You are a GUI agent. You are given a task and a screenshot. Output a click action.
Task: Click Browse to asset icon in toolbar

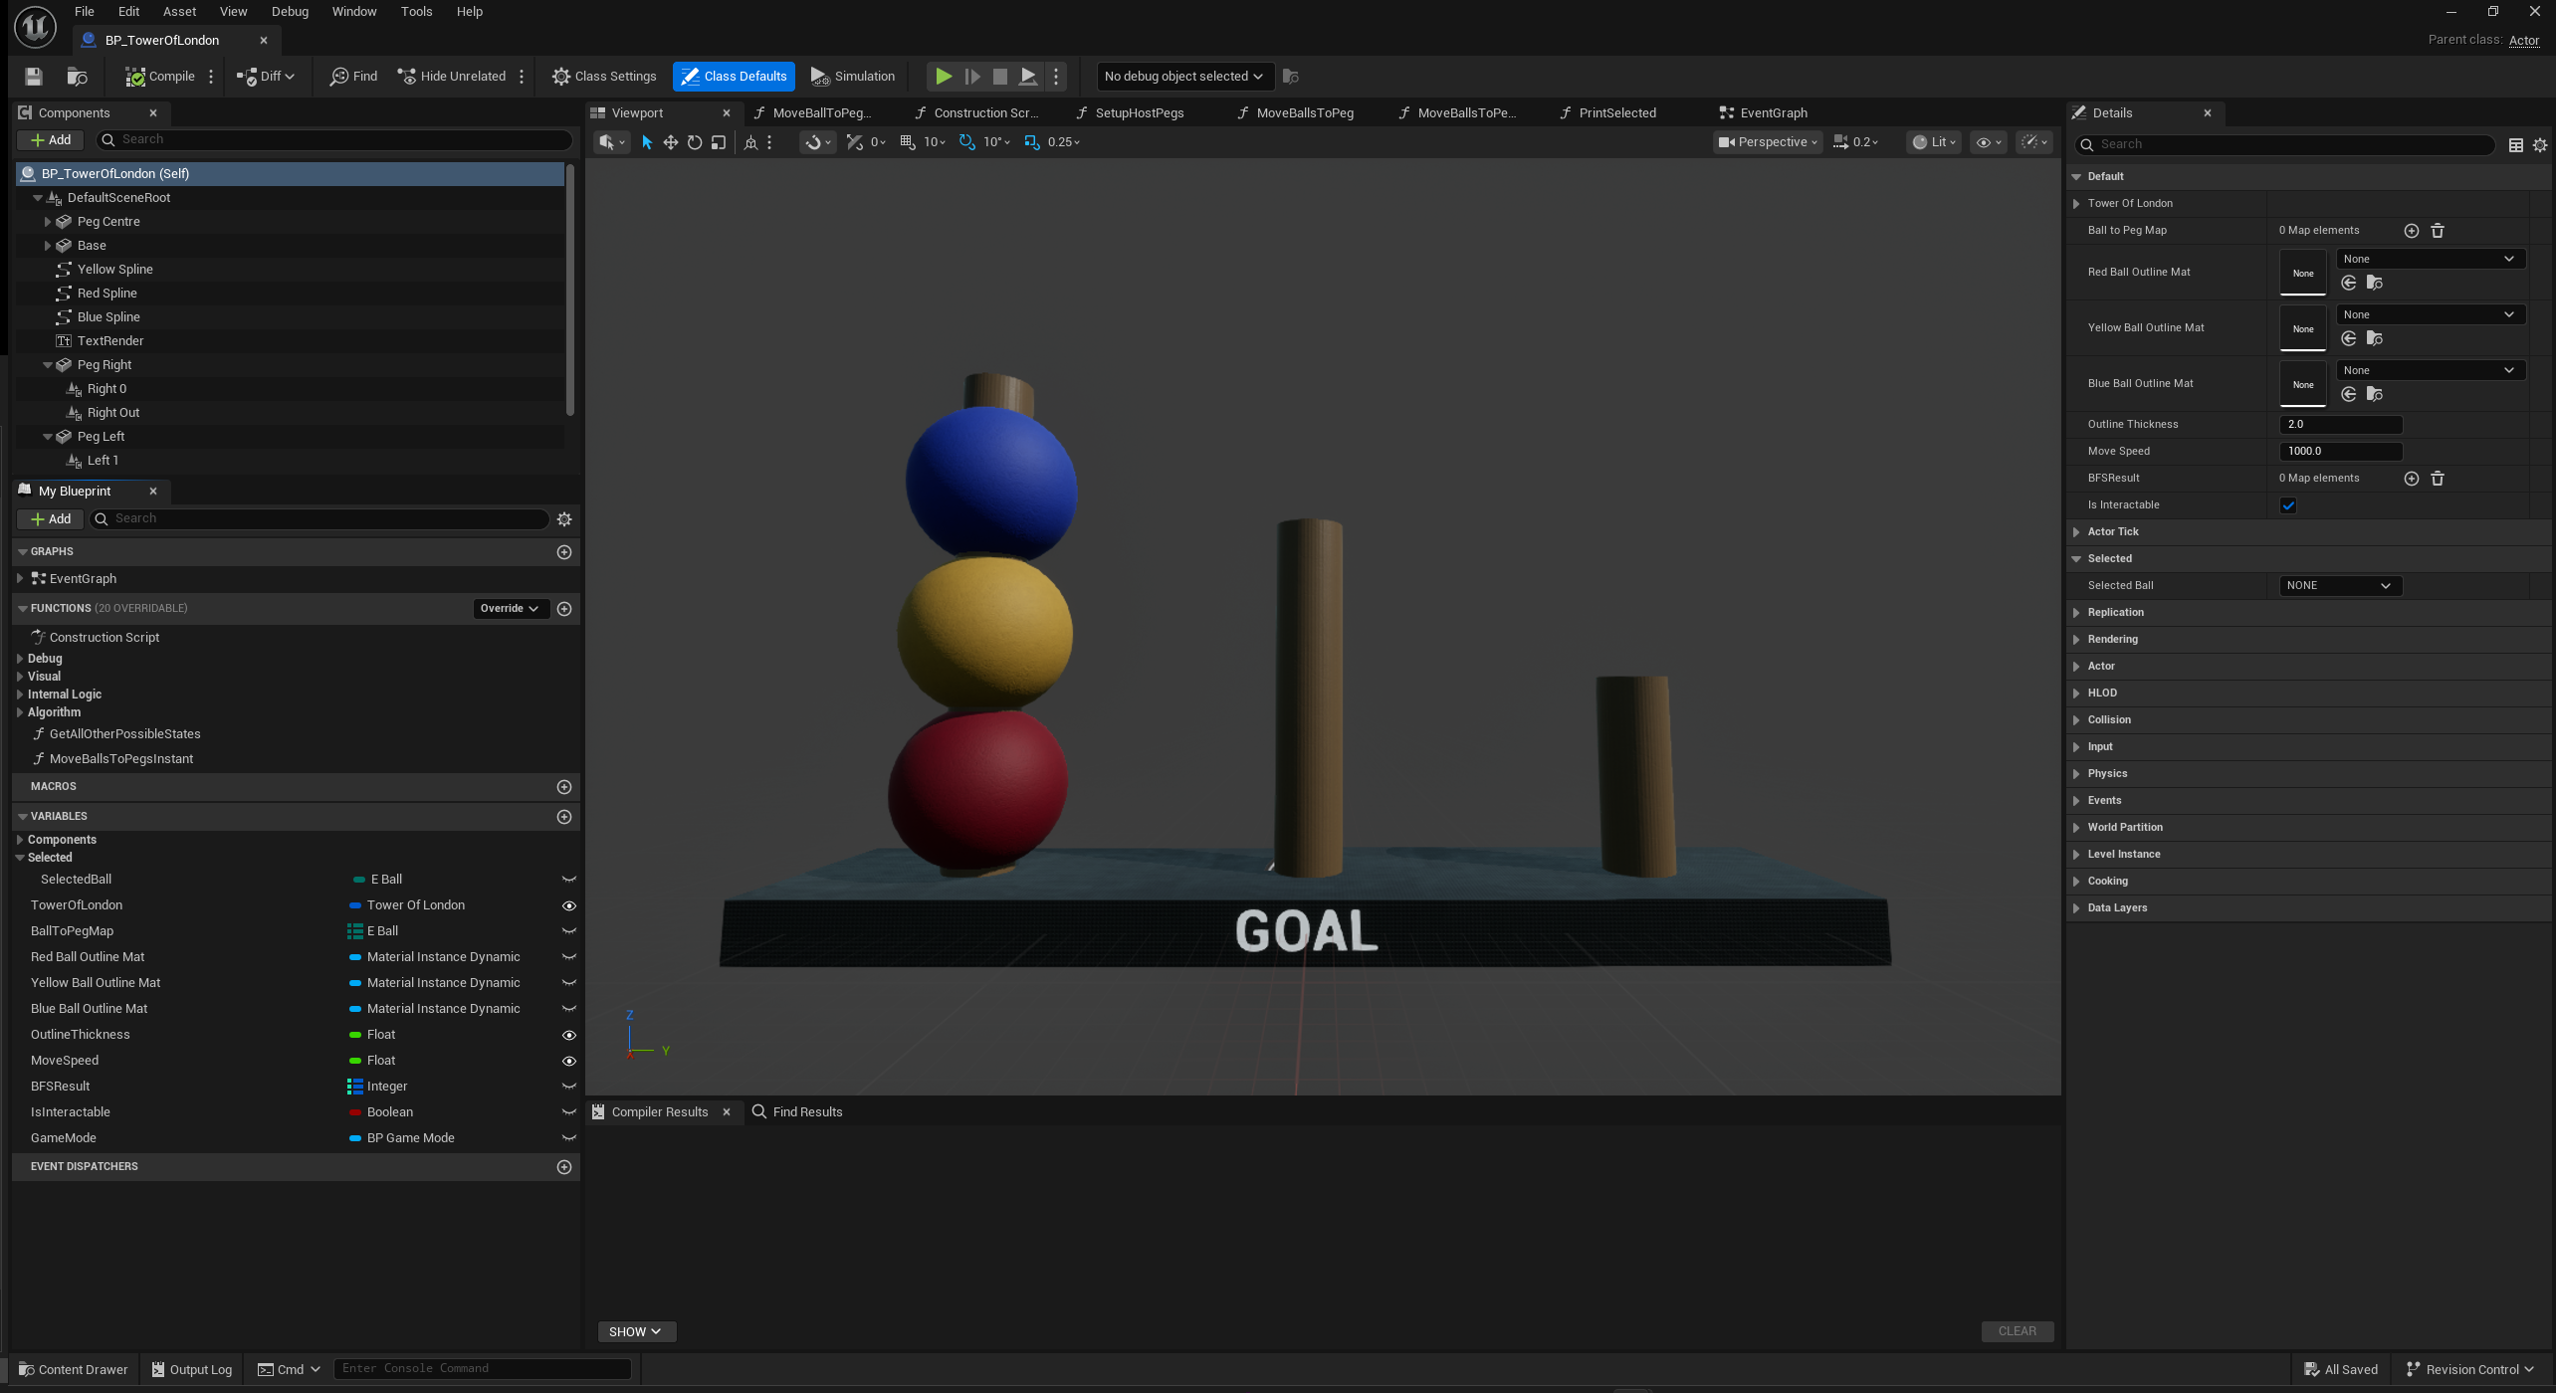77,77
